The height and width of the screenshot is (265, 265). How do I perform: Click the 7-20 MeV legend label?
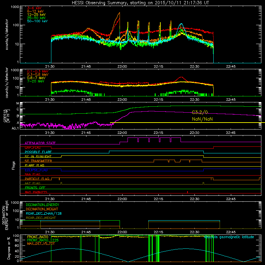pyautogui.click(x=36, y=81)
